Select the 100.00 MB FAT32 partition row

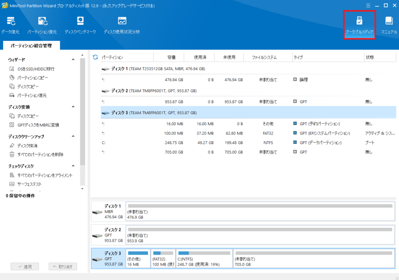click(248, 133)
